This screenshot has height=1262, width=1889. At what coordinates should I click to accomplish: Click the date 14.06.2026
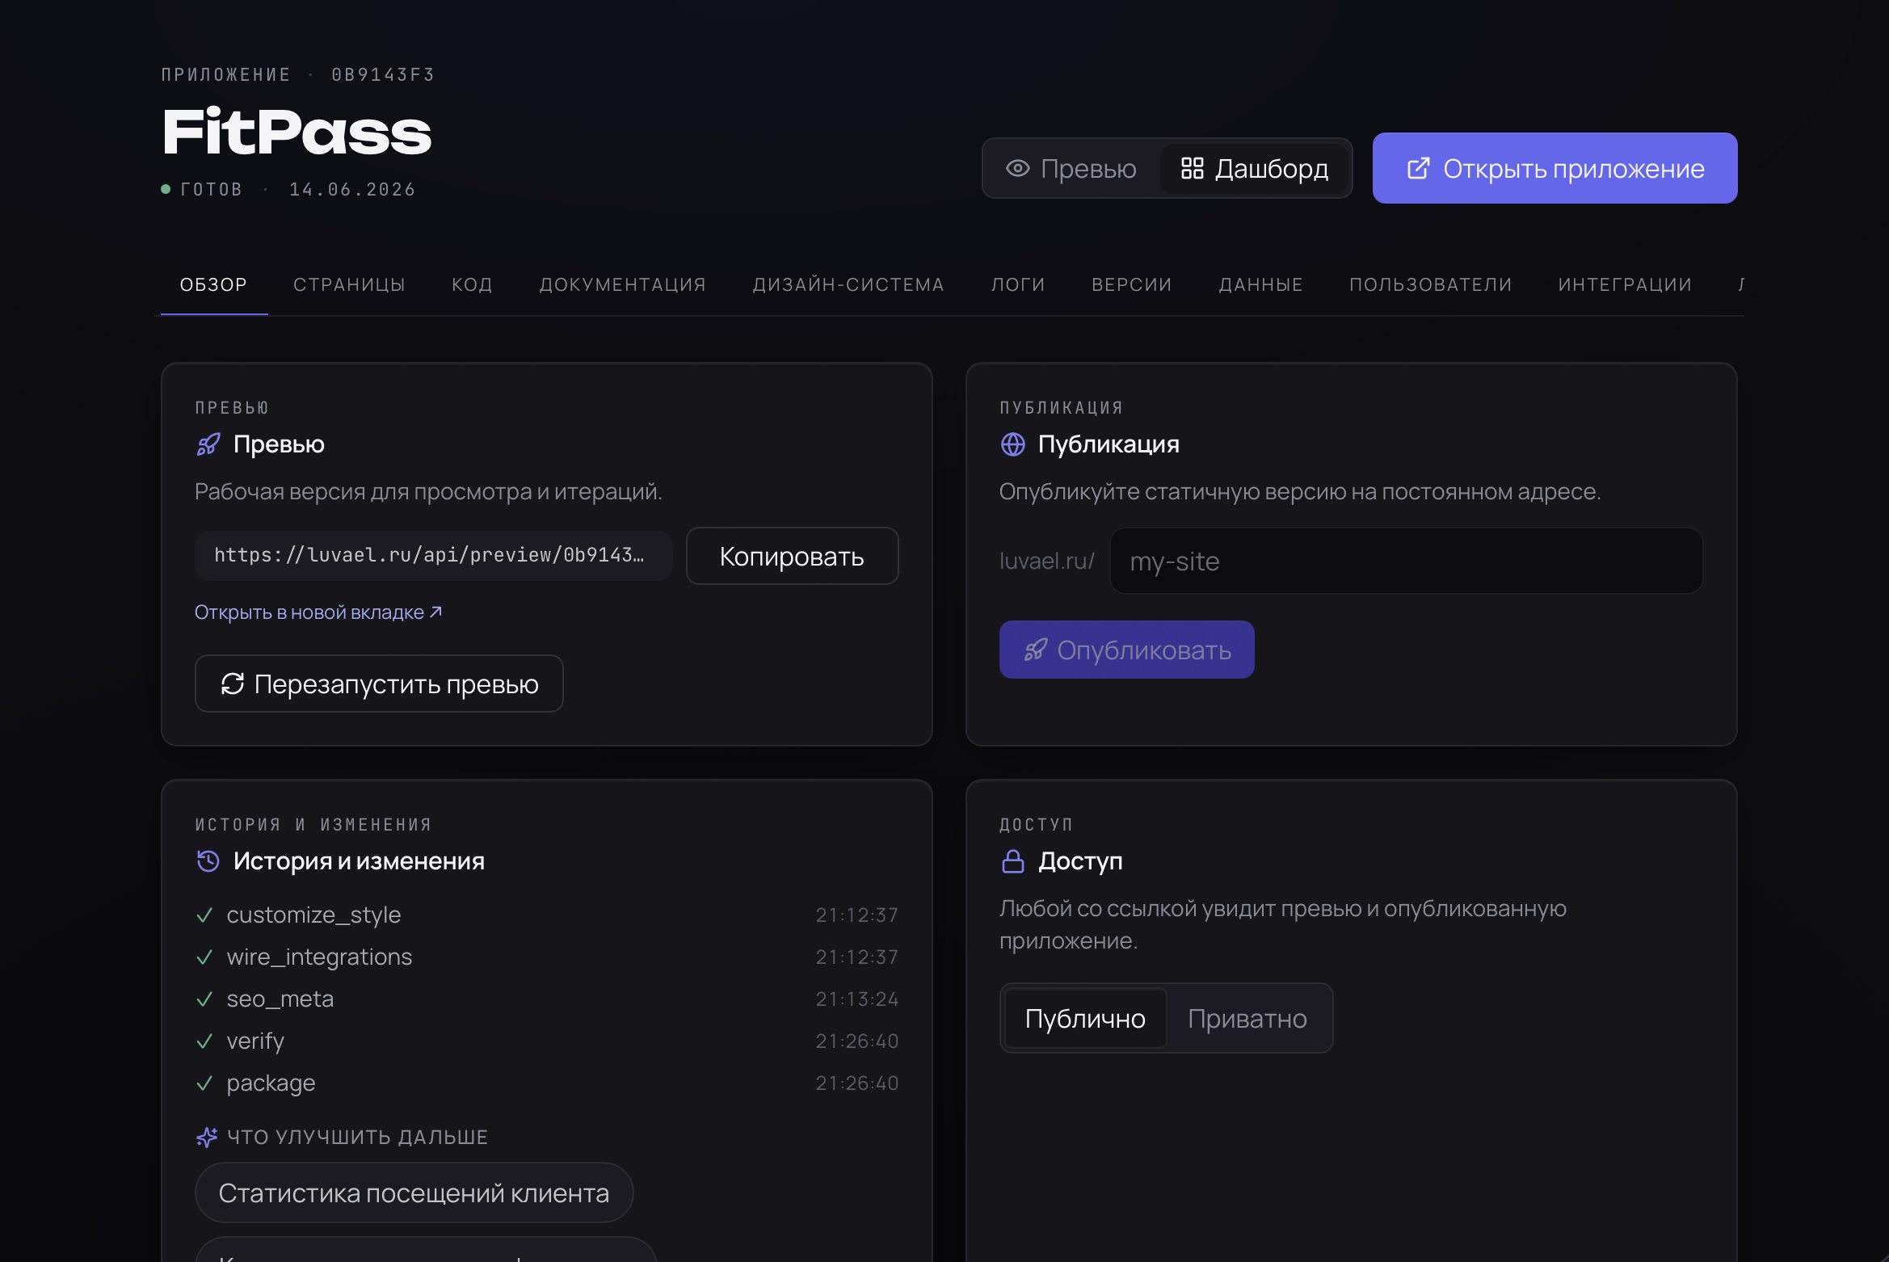pos(352,189)
